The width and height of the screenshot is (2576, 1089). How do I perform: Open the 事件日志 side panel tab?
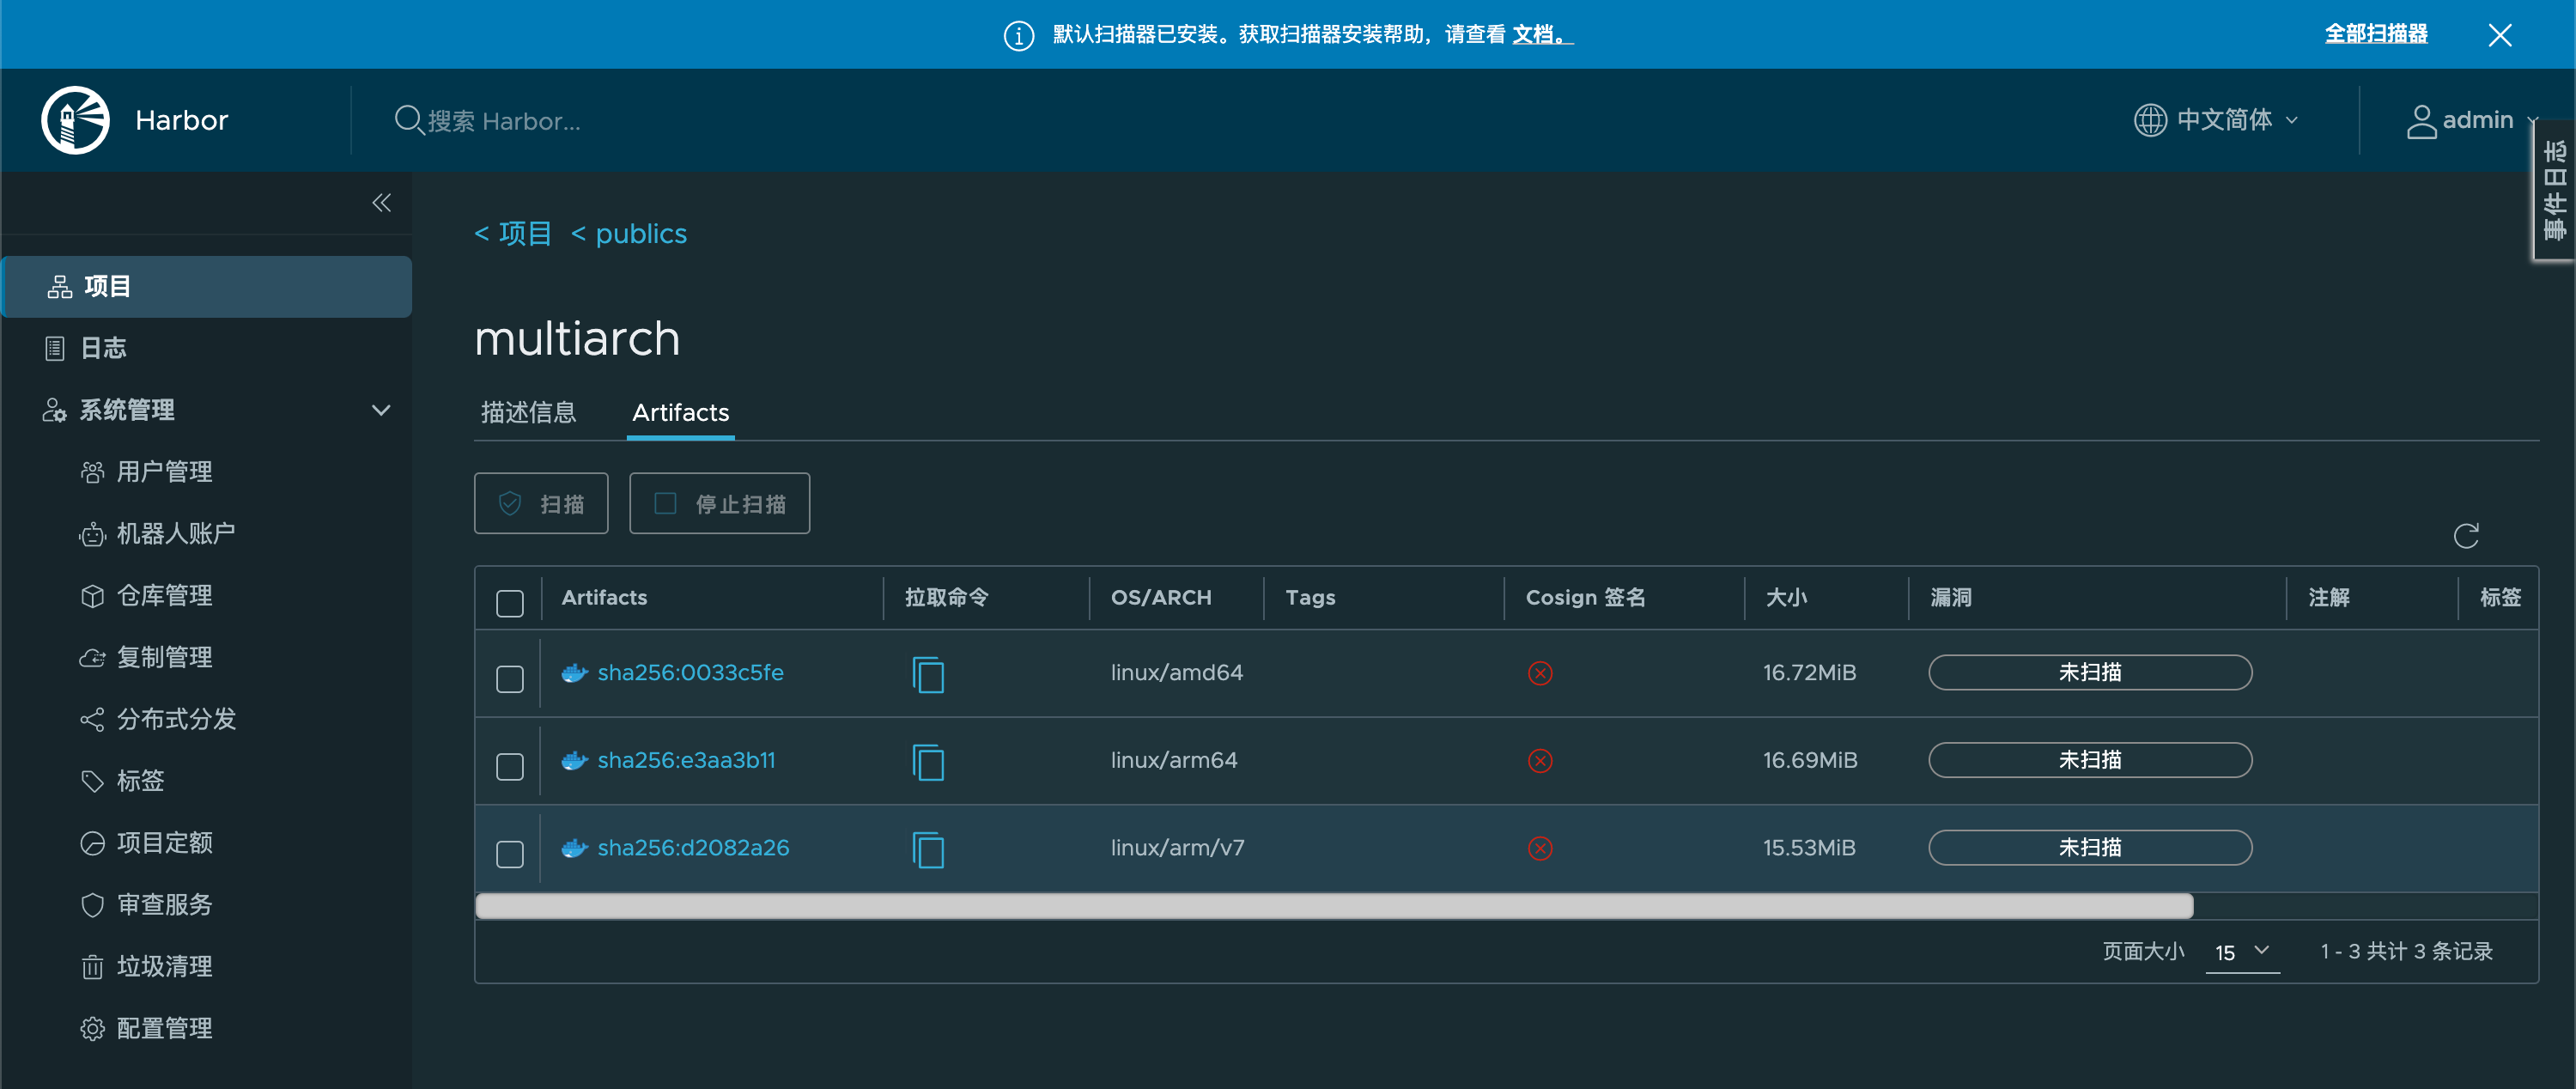tap(2555, 190)
